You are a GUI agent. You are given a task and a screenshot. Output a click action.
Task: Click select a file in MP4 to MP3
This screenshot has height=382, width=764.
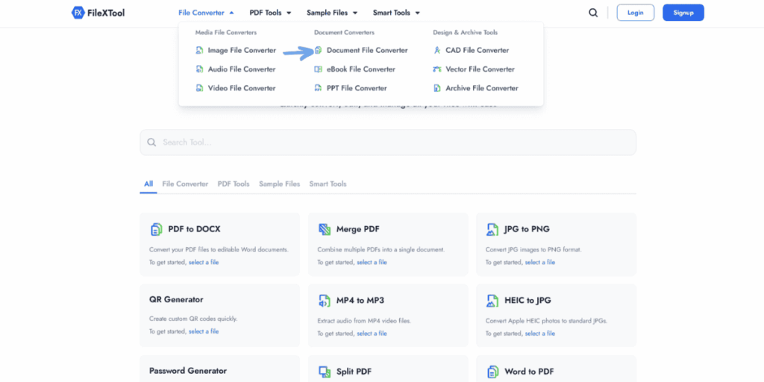[372, 334]
